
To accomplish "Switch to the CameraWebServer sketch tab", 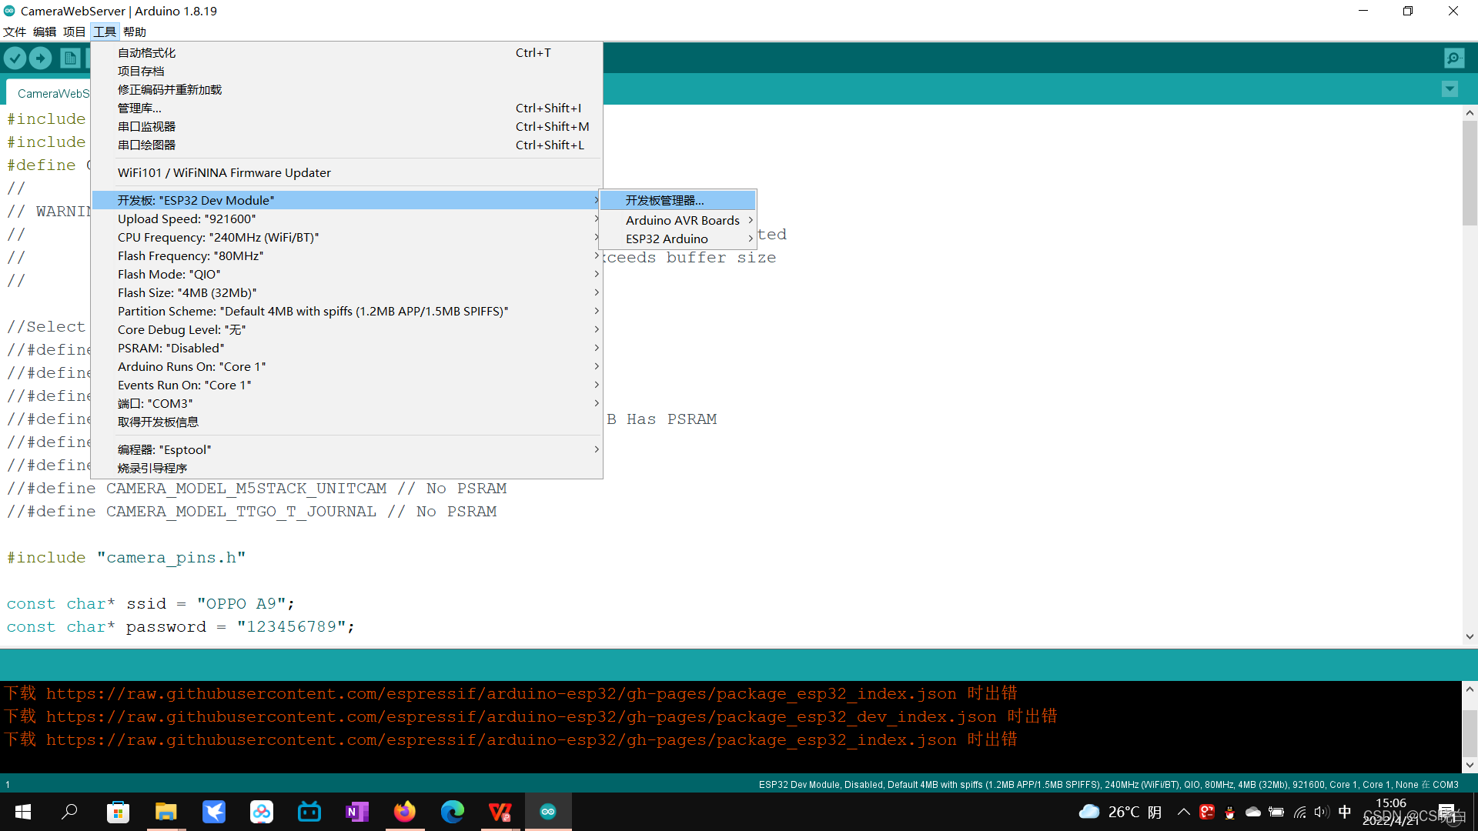I will [48, 92].
